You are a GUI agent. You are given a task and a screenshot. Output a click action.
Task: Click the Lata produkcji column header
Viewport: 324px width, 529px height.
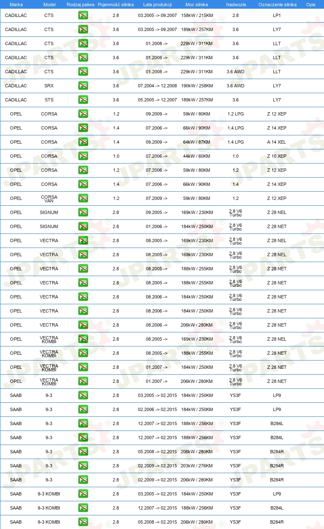(x=157, y=5)
